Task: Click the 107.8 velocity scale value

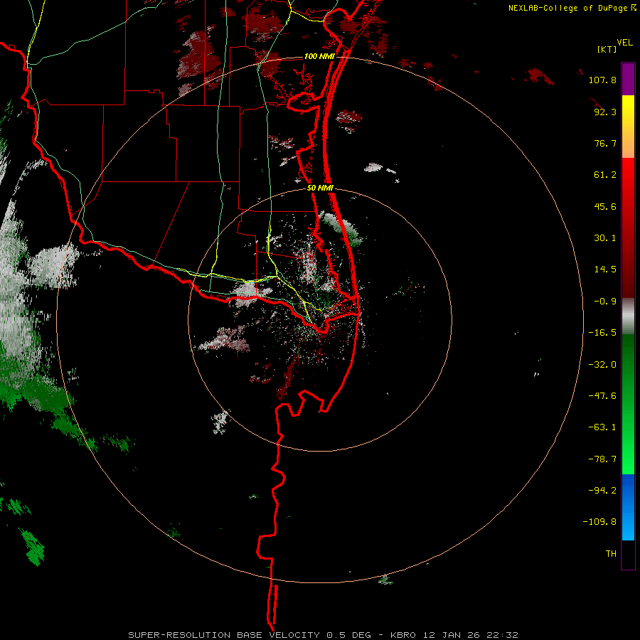Action: 602,80
